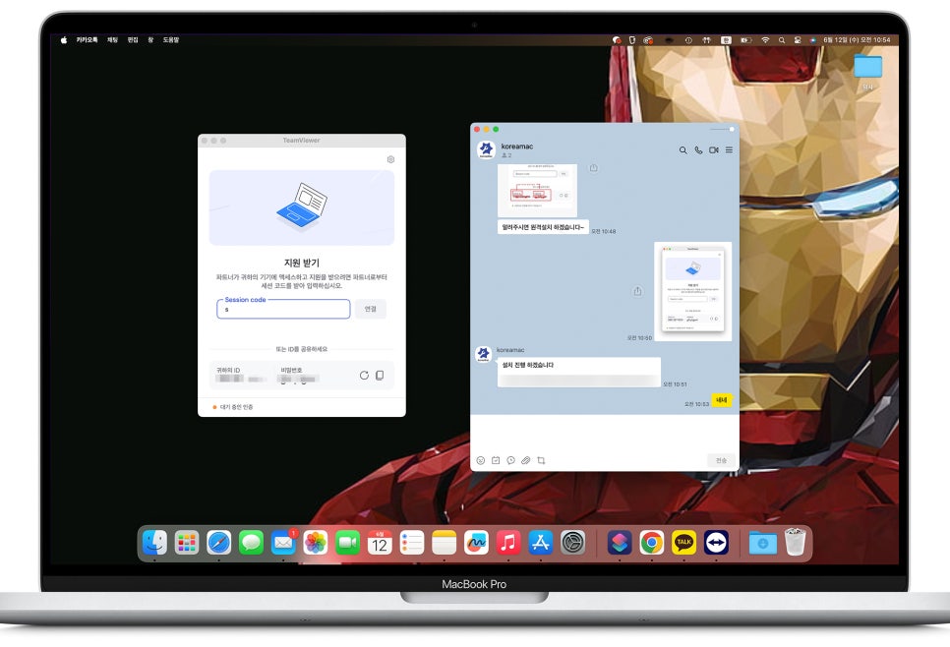This screenshot has height=647, width=950.
Task: Open Reminders from the Dock
Action: click(411, 543)
